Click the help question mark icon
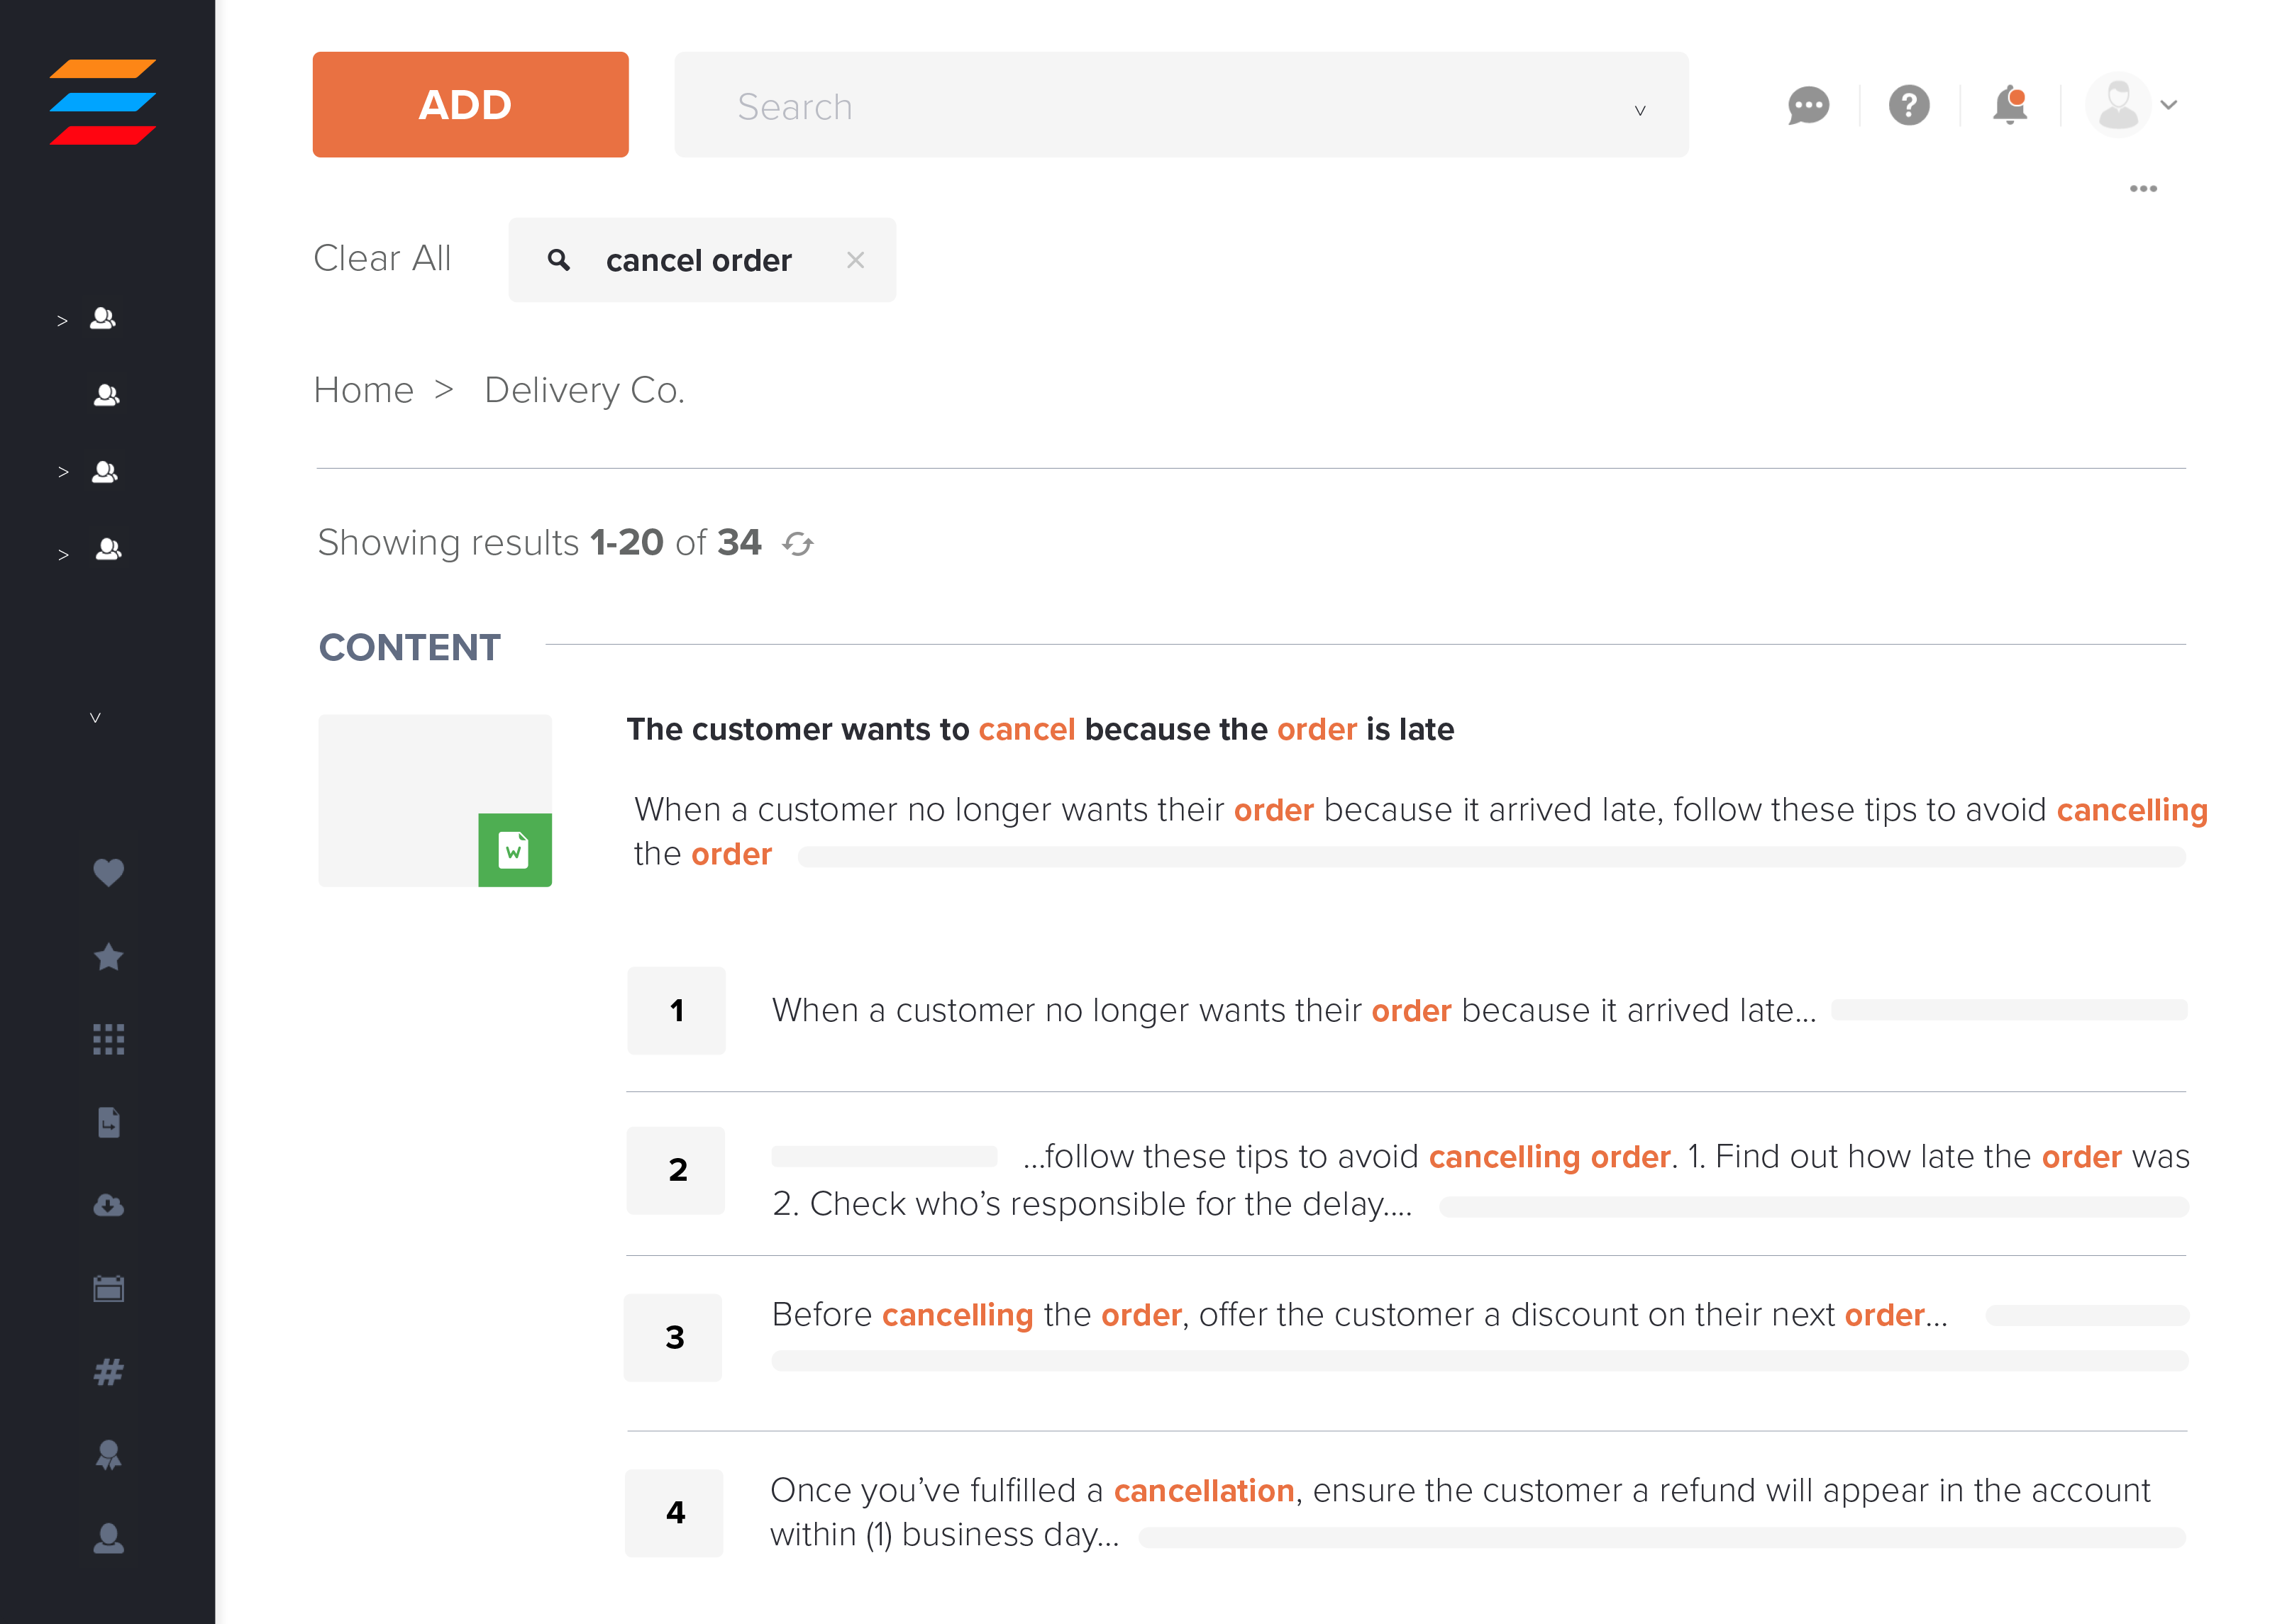Image resolution: width=2270 pixels, height=1624 pixels. [1908, 106]
